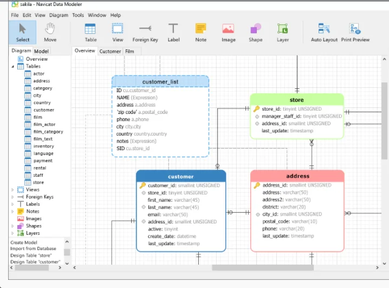Screen dimensions: 389x288
Task: Expand the Views tree node
Action: [12, 190]
